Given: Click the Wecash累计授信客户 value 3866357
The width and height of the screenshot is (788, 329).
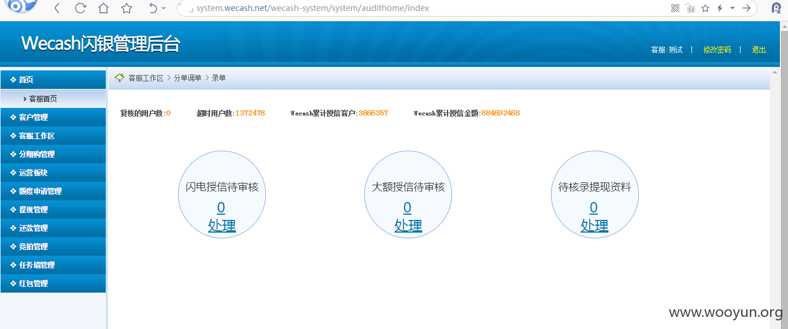Looking at the screenshot, I should pos(373,113).
